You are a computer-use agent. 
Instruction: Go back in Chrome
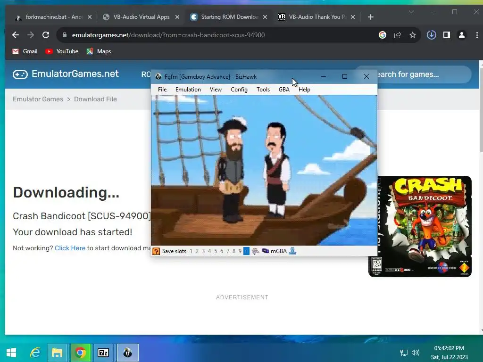[16, 35]
